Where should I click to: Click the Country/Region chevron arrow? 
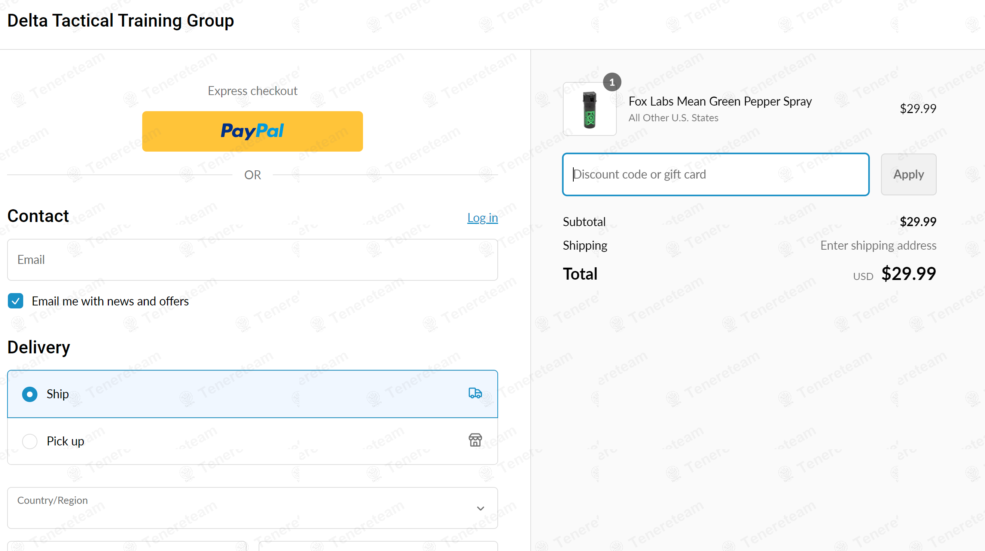(480, 508)
